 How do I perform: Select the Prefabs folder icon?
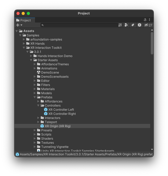39,97
